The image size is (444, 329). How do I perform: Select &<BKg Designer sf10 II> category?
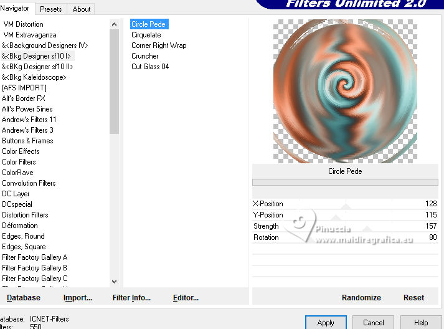point(37,67)
